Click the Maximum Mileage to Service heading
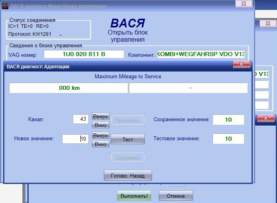 [128, 77]
